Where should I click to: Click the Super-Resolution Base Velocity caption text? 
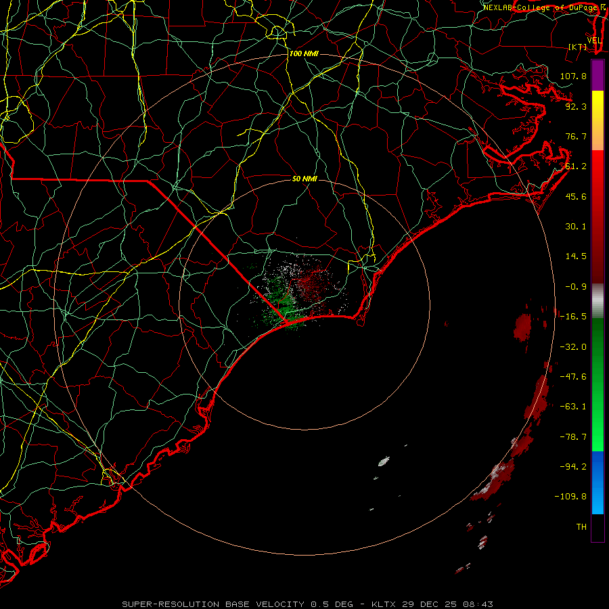(308, 604)
